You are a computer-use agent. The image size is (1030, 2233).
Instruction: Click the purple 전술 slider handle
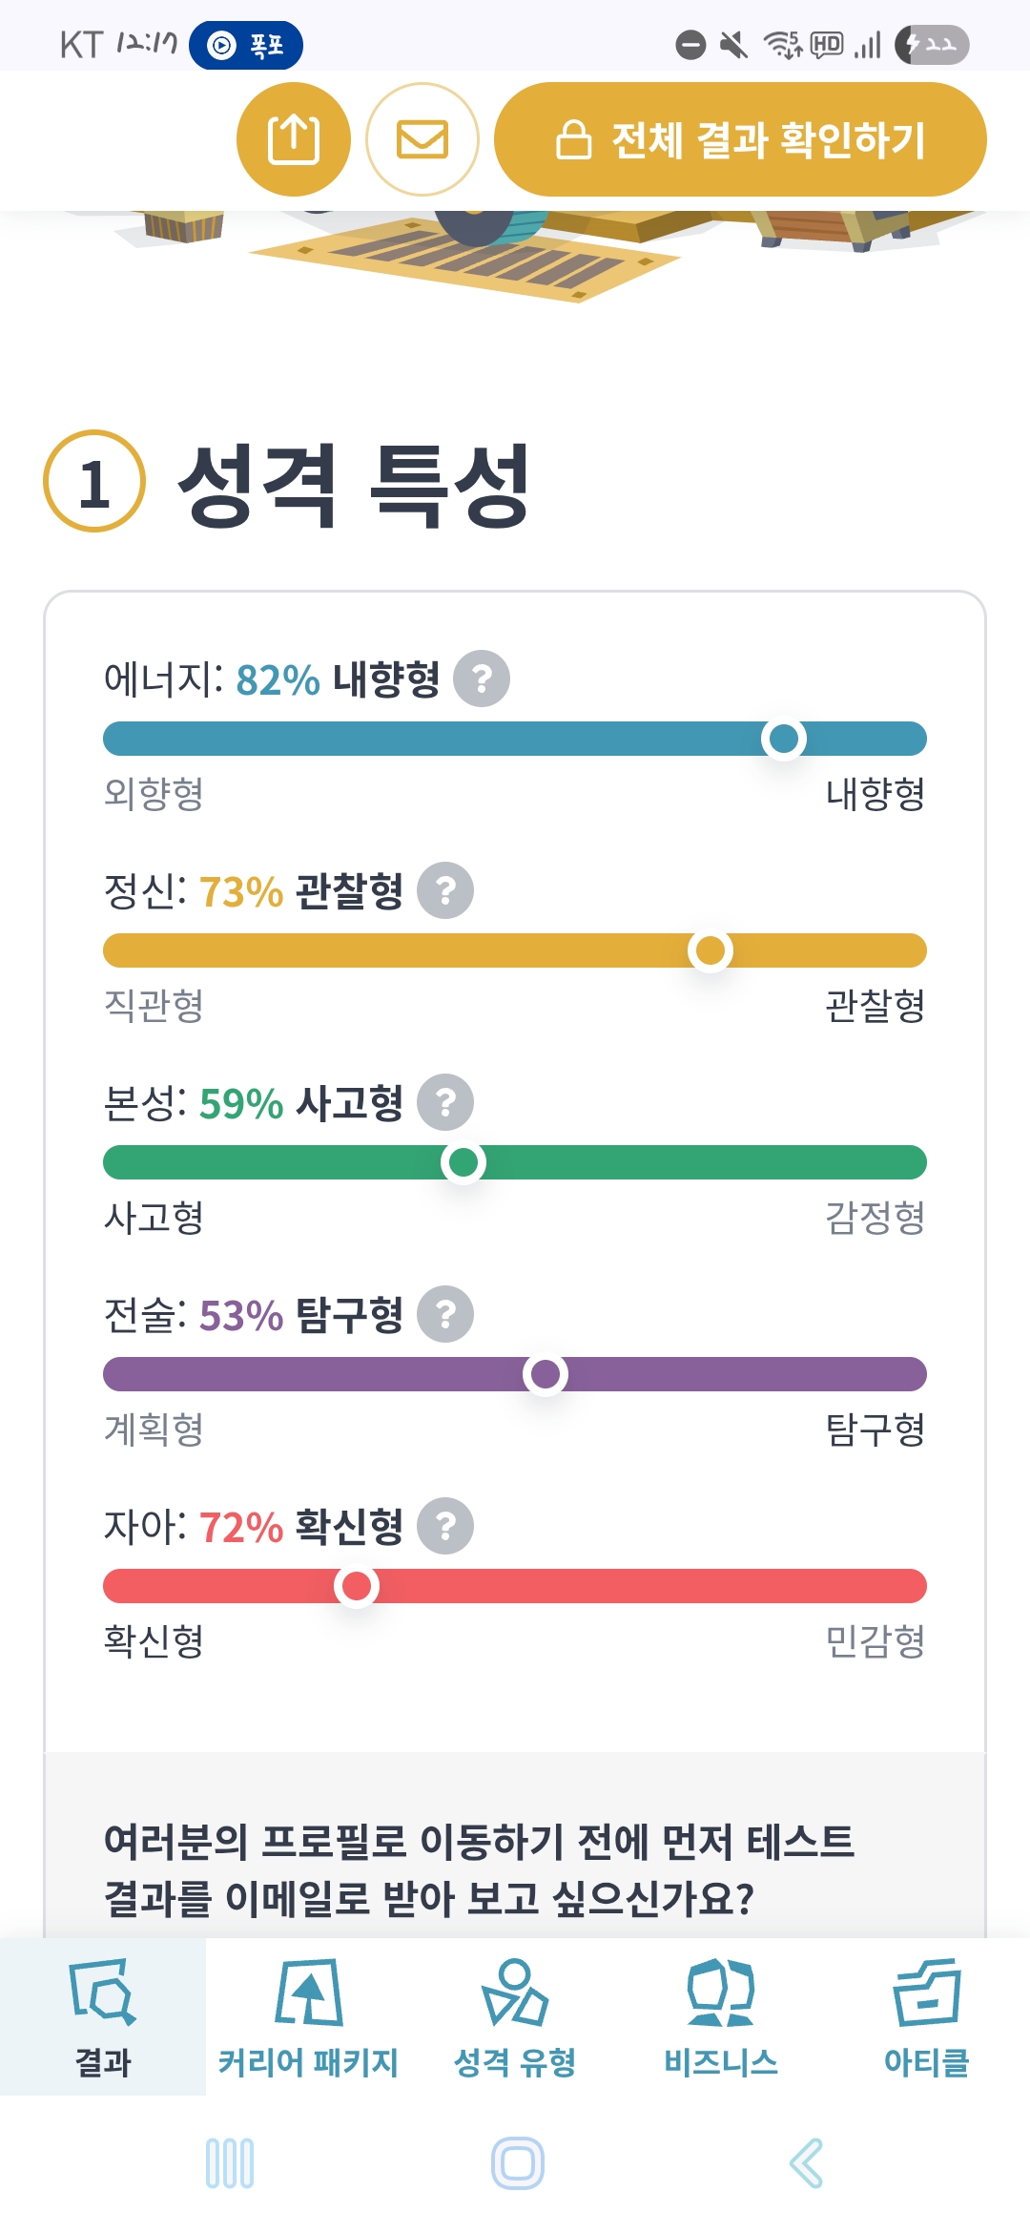point(546,1374)
